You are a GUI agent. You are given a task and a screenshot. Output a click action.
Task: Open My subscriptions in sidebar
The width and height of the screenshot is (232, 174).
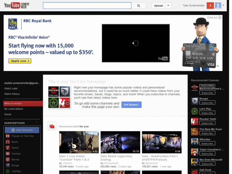pyautogui.click(x=14, y=109)
